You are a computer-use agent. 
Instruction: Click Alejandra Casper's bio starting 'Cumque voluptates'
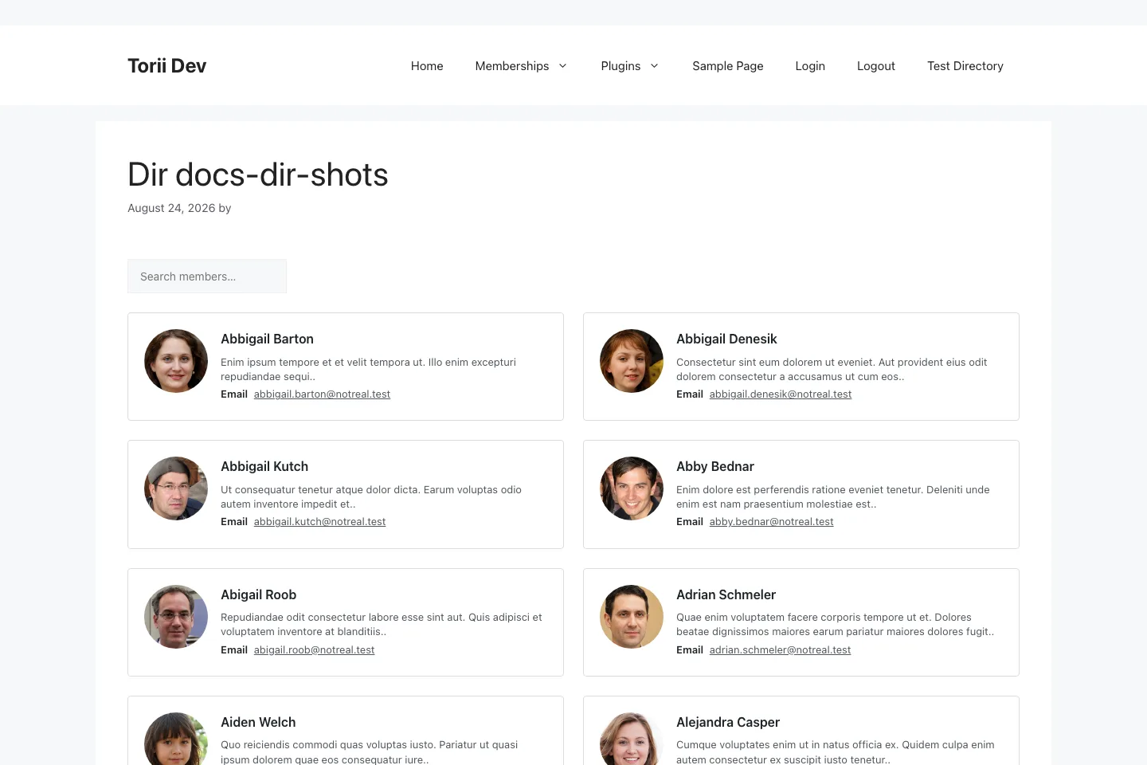pos(836,751)
